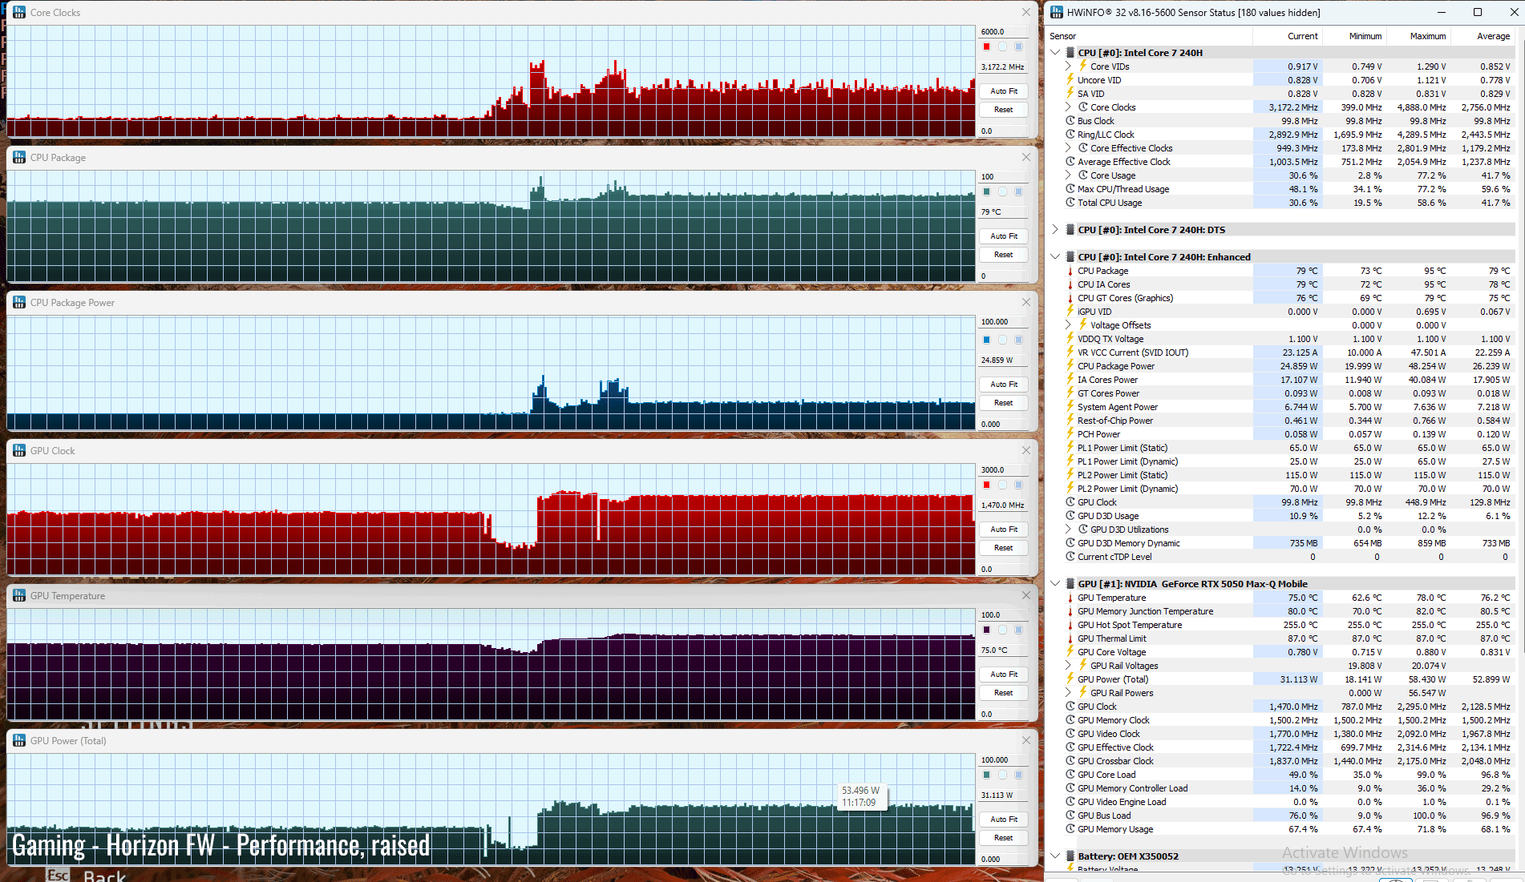Image resolution: width=1525 pixels, height=882 pixels.
Task: Click the Maximum column header
Action: click(x=1419, y=36)
